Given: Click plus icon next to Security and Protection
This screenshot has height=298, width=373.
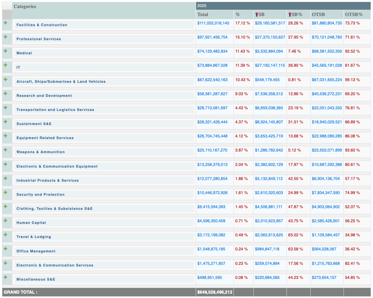Looking at the screenshot, I should coord(5,192).
